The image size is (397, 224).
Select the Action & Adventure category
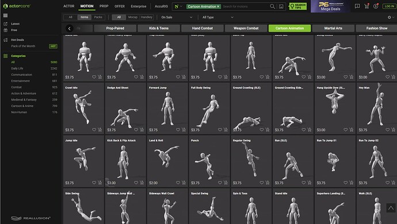click(x=24, y=94)
